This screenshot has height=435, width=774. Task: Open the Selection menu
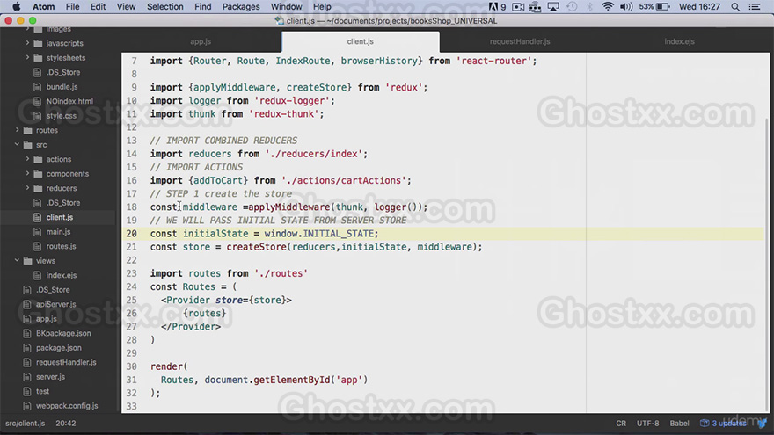point(164,6)
